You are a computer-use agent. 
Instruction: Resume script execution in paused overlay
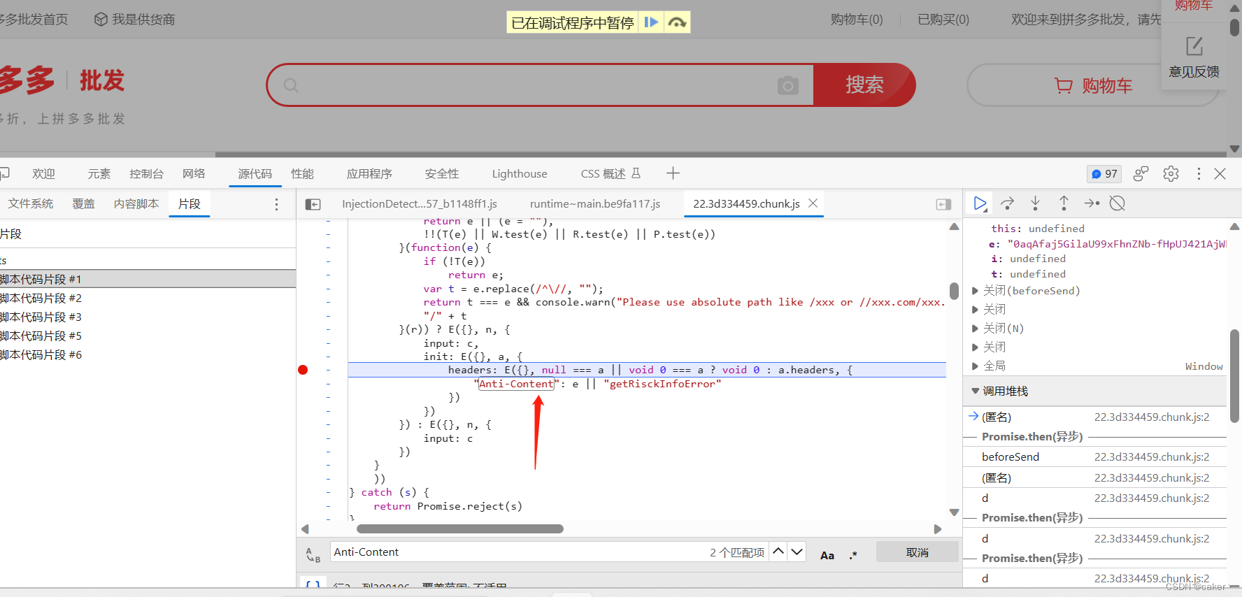point(651,22)
